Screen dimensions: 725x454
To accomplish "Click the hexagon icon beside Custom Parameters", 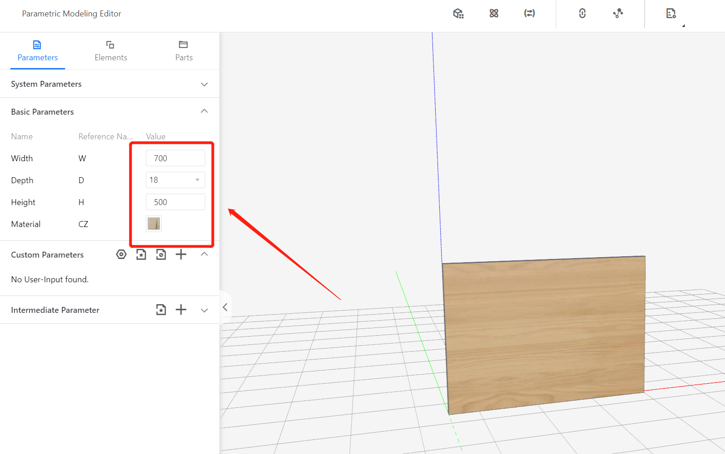I will [x=121, y=254].
